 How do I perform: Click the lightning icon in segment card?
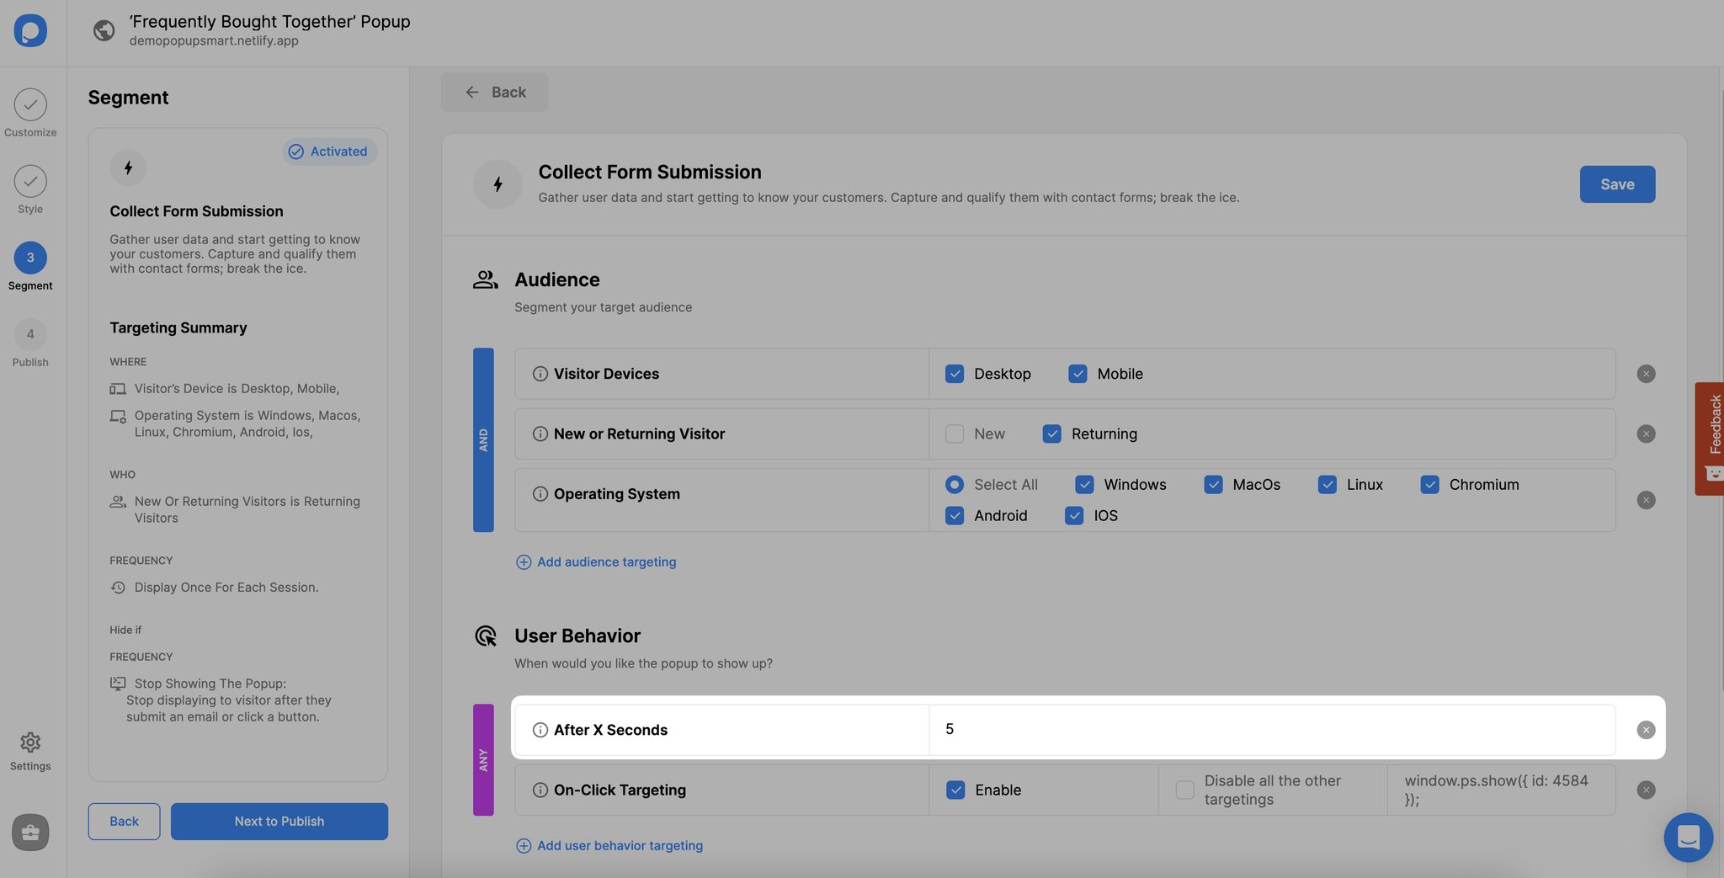[x=128, y=168]
